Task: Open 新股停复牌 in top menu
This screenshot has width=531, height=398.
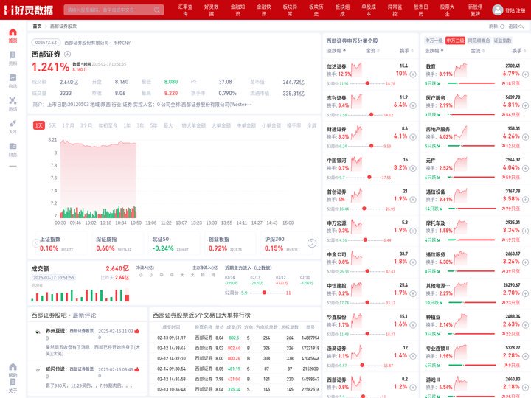Action: click(475, 10)
